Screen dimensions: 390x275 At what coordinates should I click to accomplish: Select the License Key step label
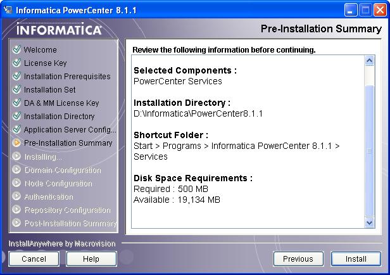46,63
